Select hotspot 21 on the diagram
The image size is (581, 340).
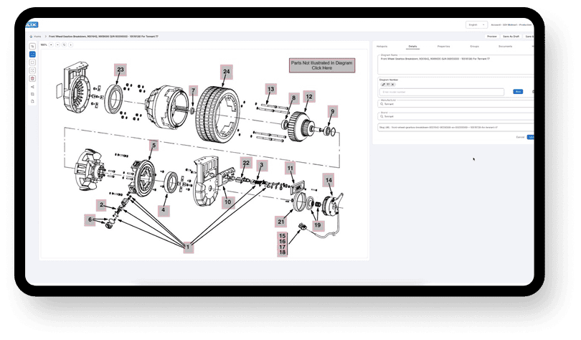click(x=281, y=222)
